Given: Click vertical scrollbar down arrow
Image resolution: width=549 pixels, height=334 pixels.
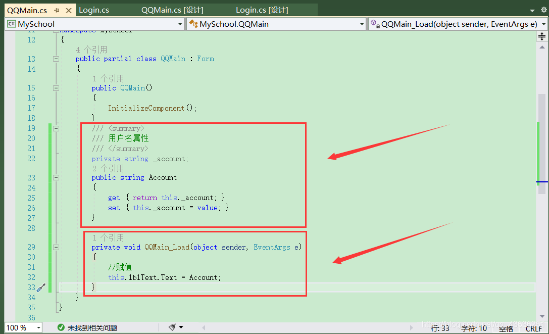Looking at the screenshot, I should 542,316.
